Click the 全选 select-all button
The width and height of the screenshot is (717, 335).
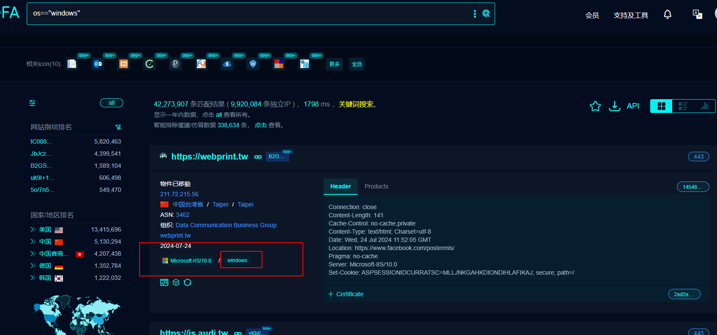357,64
